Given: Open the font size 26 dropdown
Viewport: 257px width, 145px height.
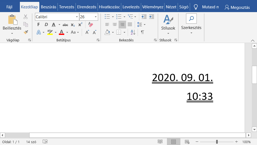Looking at the screenshot, I should point(96,17).
